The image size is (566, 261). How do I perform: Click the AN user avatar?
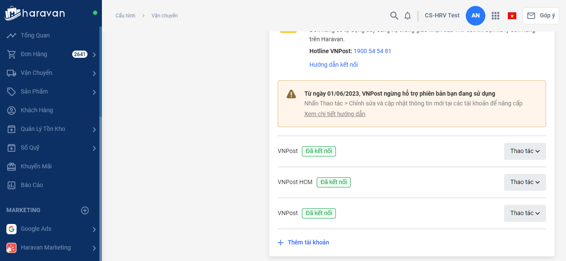(x=476, y=16)
